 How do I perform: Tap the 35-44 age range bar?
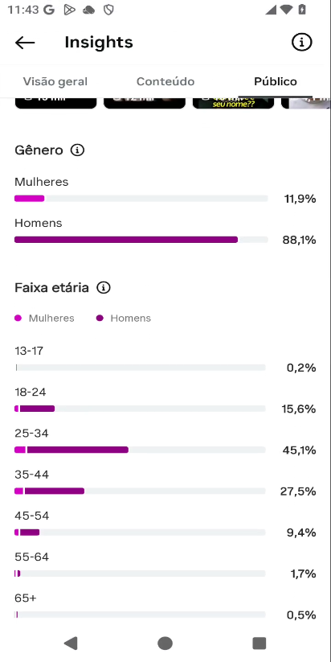click(140, 491)
